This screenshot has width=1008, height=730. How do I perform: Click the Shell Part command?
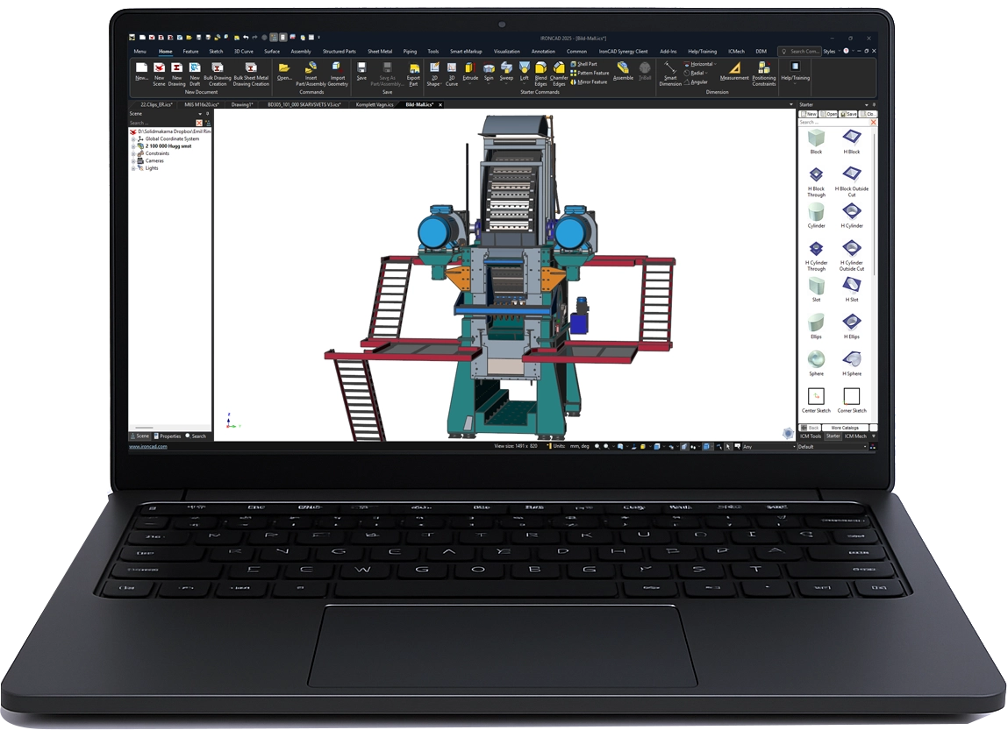coord(583,64)
